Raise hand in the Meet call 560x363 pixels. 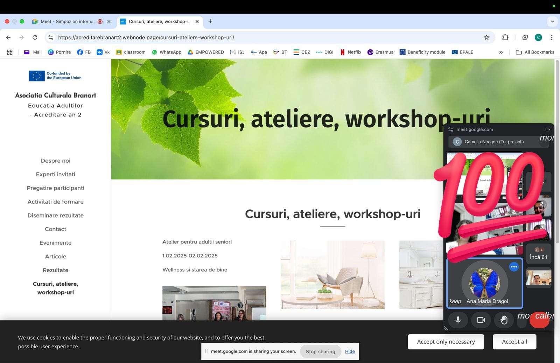504,320
